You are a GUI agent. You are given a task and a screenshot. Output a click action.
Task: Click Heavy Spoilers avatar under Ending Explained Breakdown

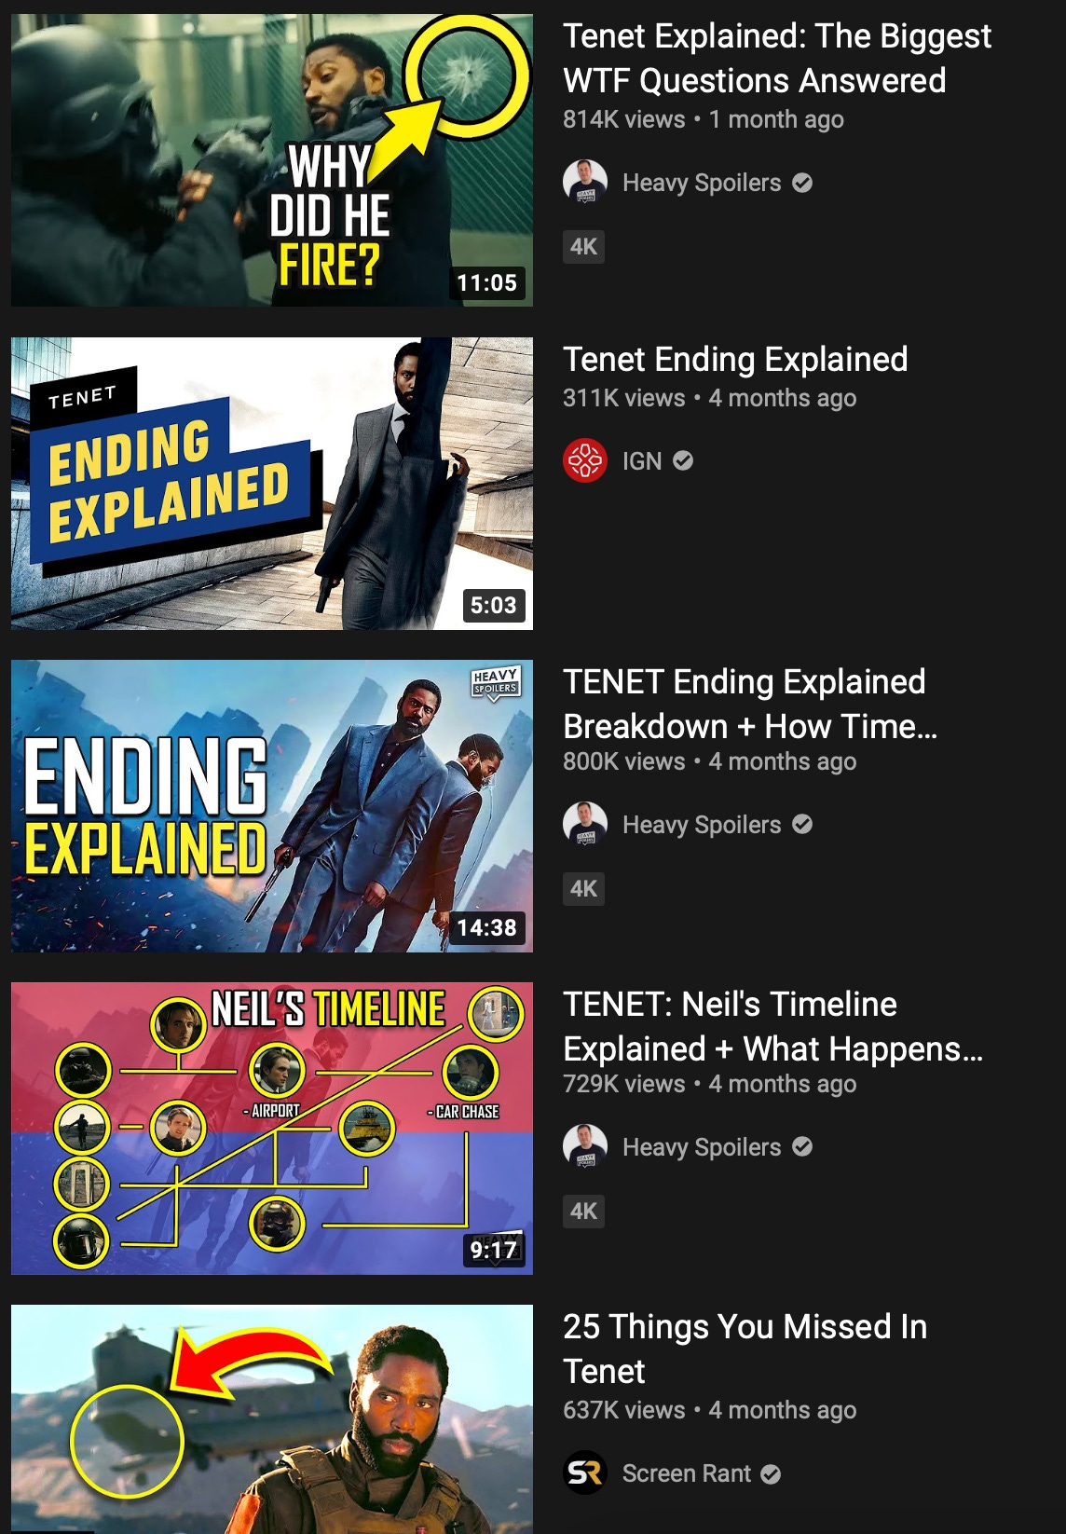(x=585, y=825)
